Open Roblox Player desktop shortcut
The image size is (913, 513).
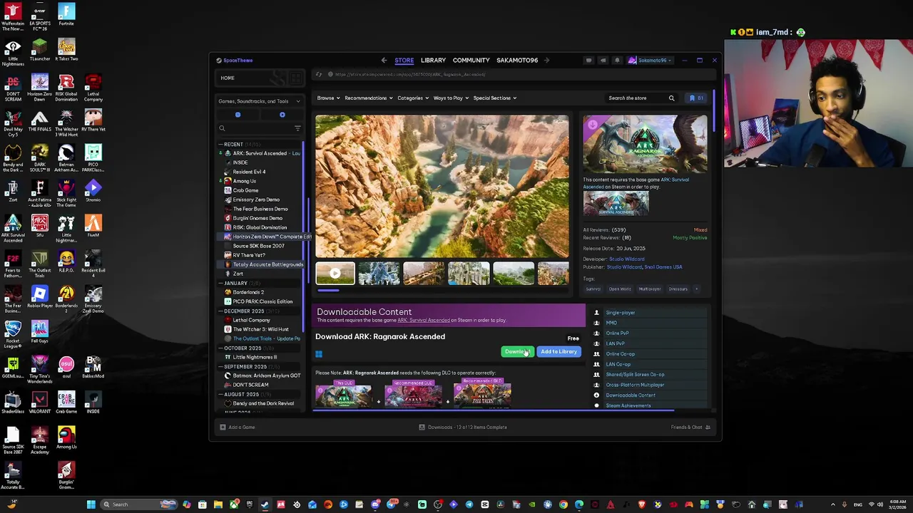tap(39, 296)
